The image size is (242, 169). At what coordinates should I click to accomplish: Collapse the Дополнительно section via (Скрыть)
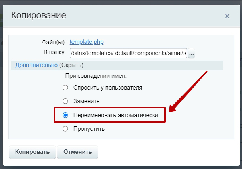(x=71, y=65)
